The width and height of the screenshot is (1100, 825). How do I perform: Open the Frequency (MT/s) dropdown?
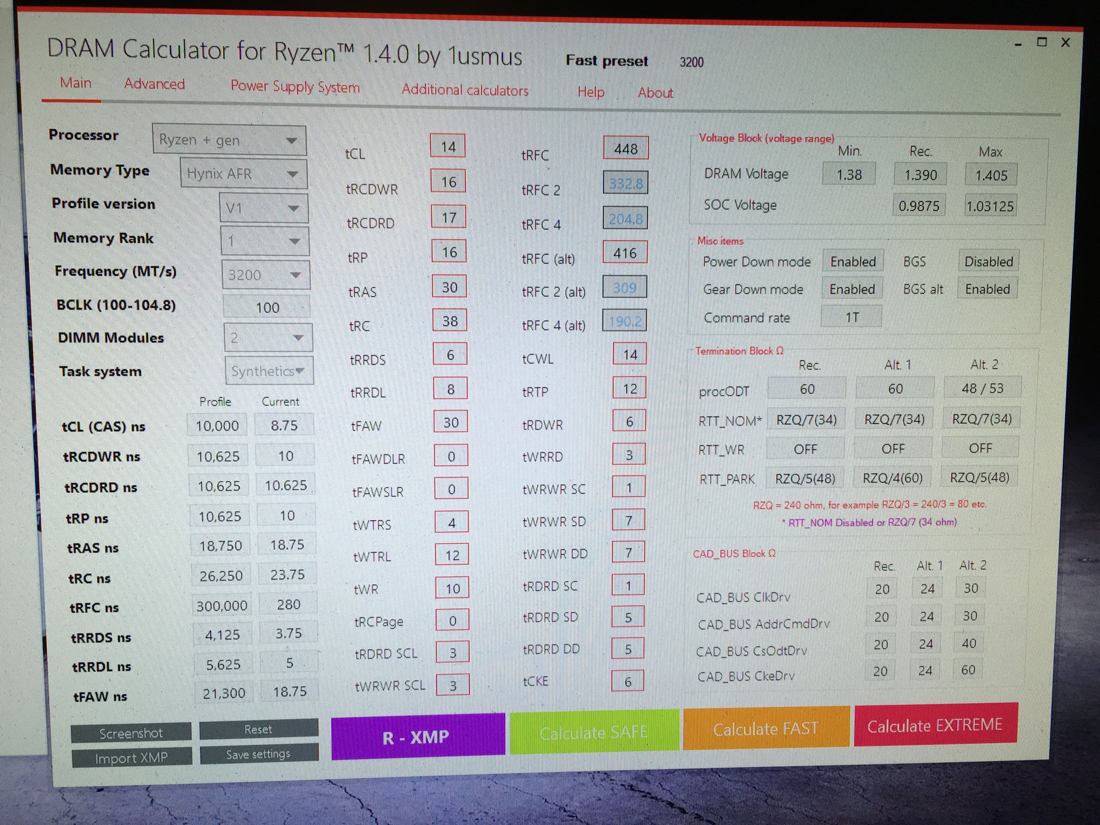(x=266, y=275)
